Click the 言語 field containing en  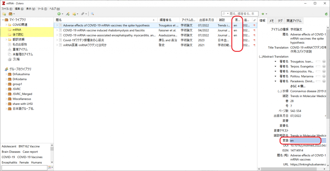(308, 140)
